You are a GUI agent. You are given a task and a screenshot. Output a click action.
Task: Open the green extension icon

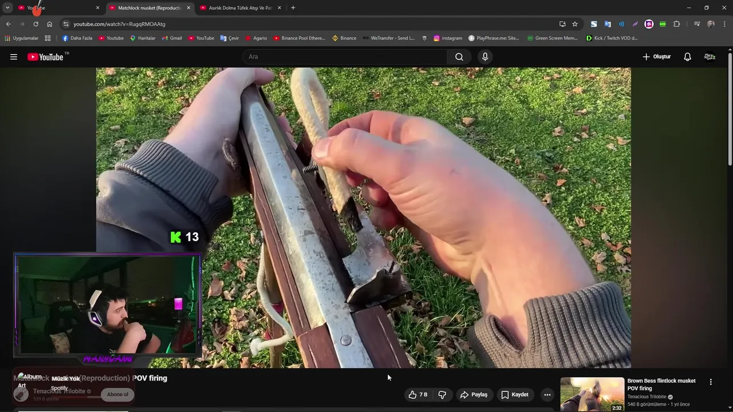click(663, 24)
